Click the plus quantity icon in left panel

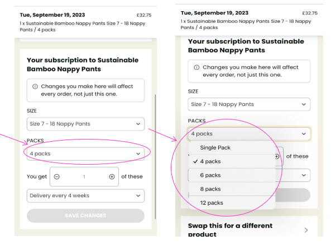pyautogui.click(x=112, y=176)
